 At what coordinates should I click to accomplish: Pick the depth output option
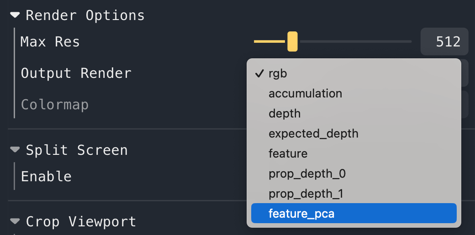click(x=285, y=113)
